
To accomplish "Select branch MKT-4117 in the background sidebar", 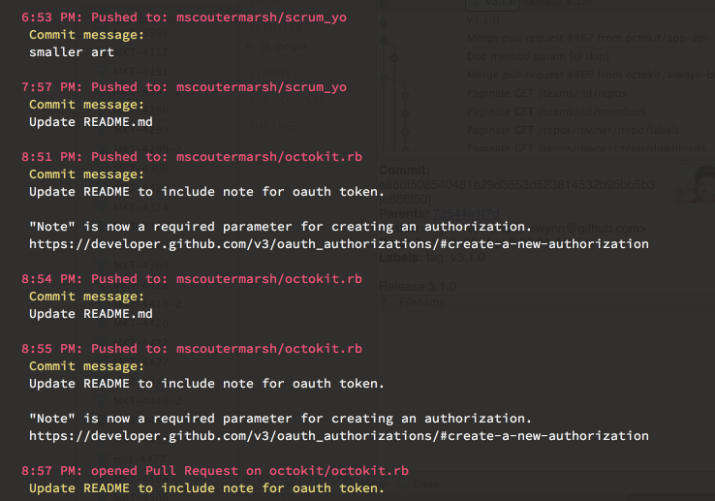I will click(140, 52).
